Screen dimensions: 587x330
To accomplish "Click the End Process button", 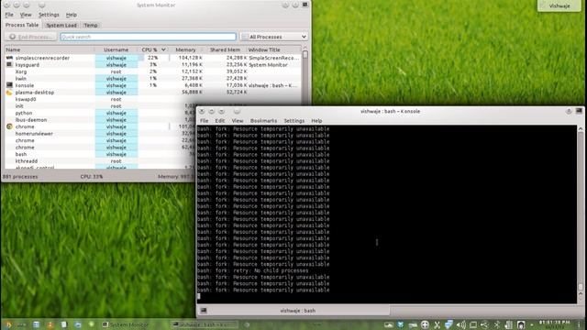I will 30,37.
